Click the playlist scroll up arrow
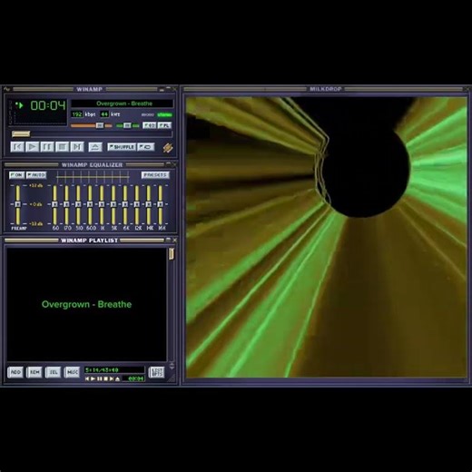 [172, 364]
